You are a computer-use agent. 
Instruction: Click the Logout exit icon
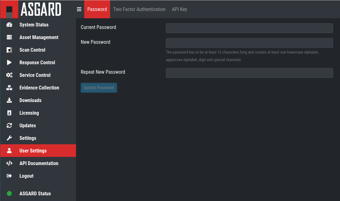9,176
